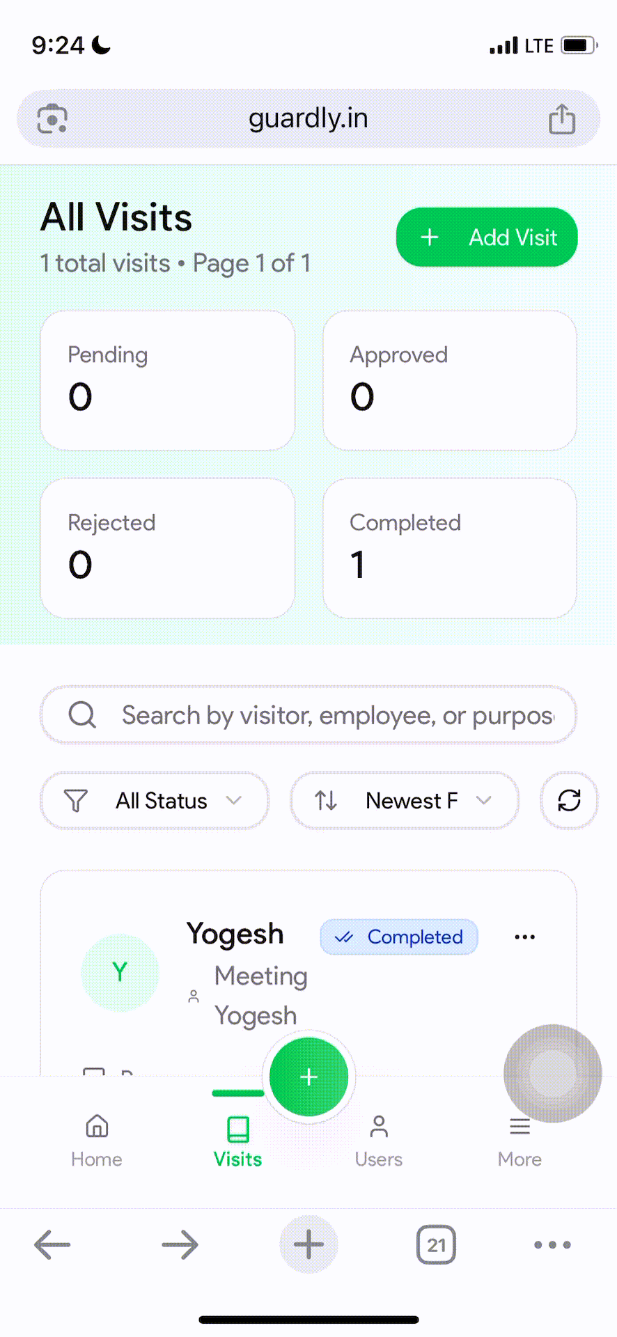Open the Newest First sort dropdown

[x=404, y=801]
